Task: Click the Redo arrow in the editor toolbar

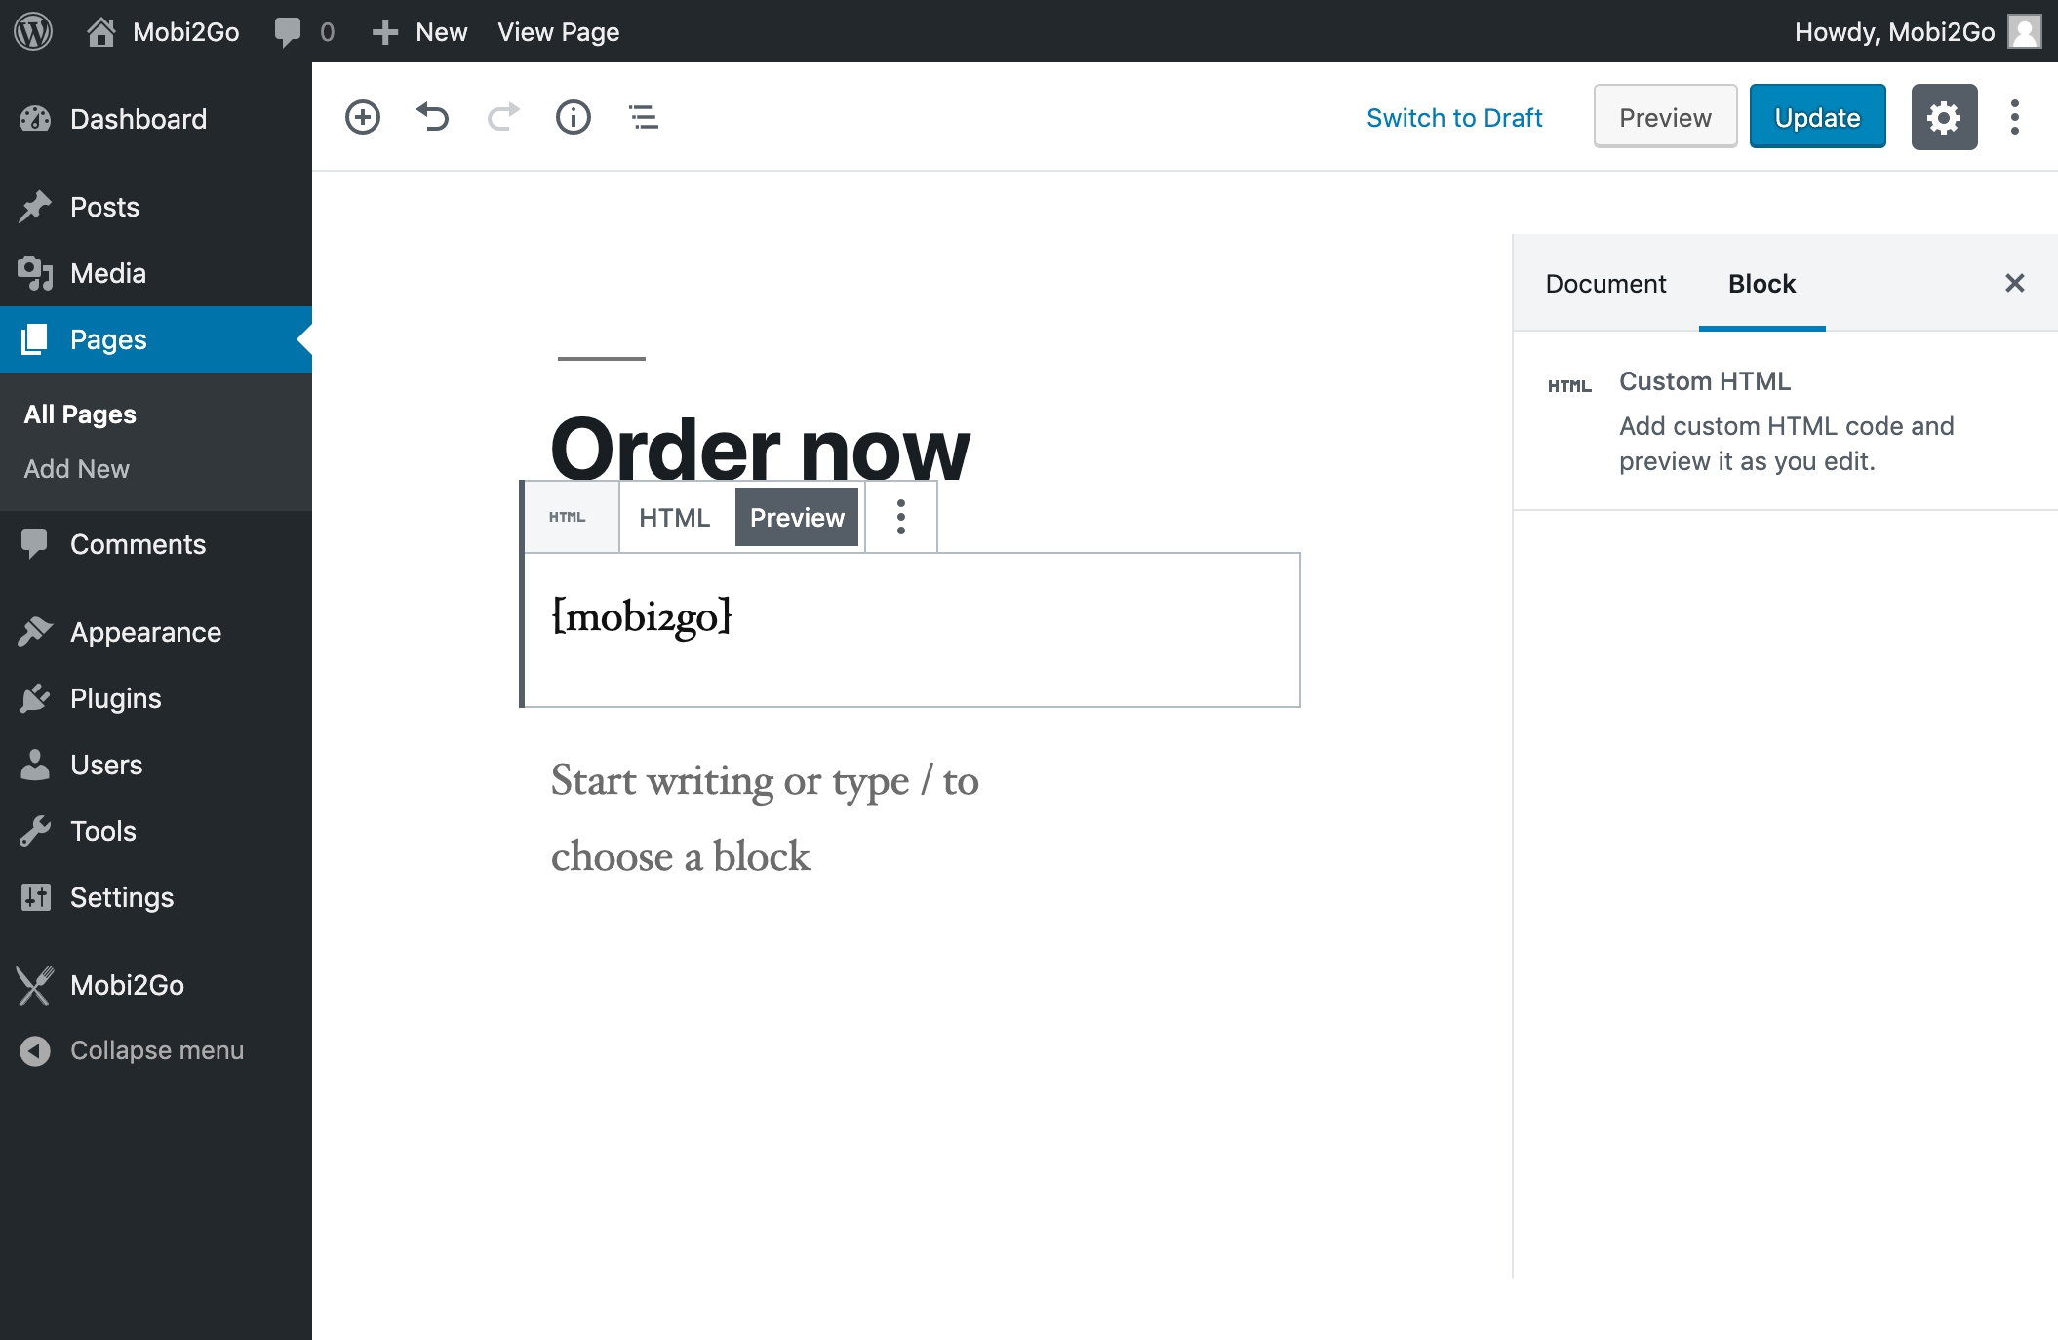Action: coord(502,116)
